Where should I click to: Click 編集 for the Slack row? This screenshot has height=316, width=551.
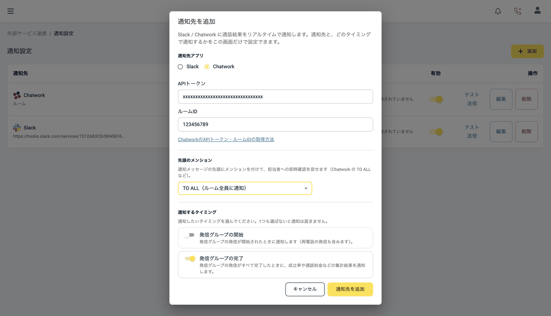pyautogui.click(x=501, y=132)
